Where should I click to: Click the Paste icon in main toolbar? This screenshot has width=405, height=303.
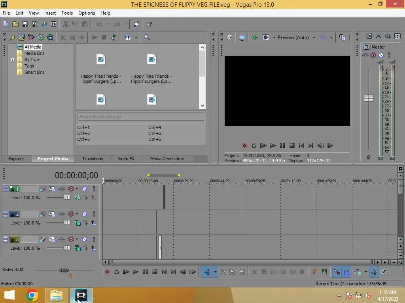pyautogui.click(x=85, y=24)
